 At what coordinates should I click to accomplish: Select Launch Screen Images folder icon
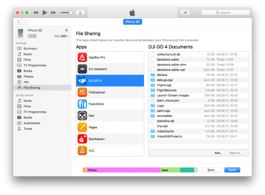(153, 95)
